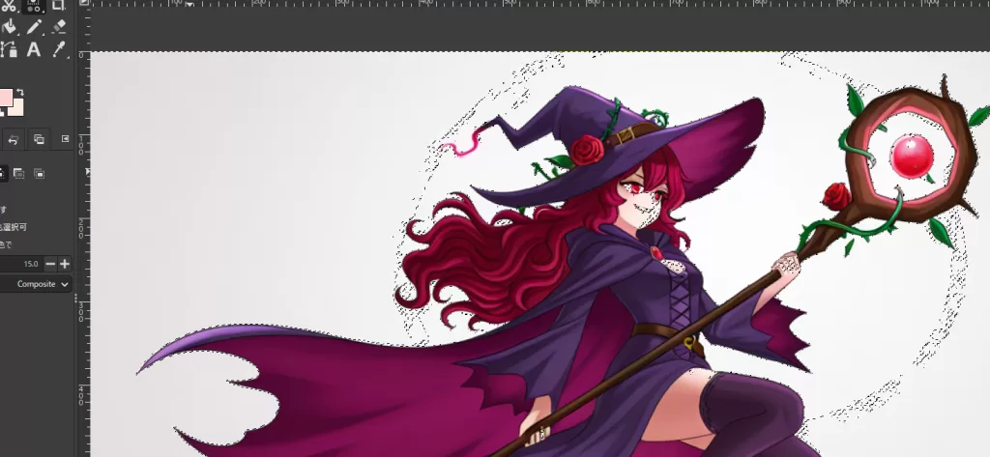Select the Scissors select tool

(x=9, y=5)
